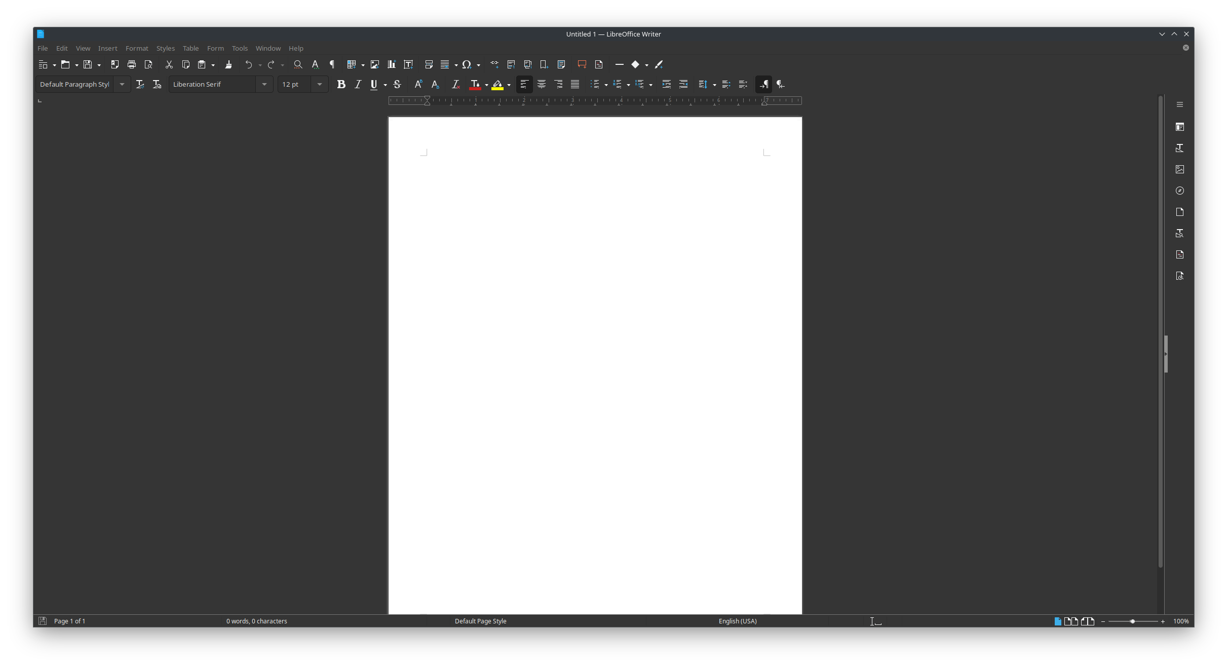The width and height of the screenshot is (1228, 667).
Task: Open the sidebar Gallery image icon
Action: point(1180,169)
